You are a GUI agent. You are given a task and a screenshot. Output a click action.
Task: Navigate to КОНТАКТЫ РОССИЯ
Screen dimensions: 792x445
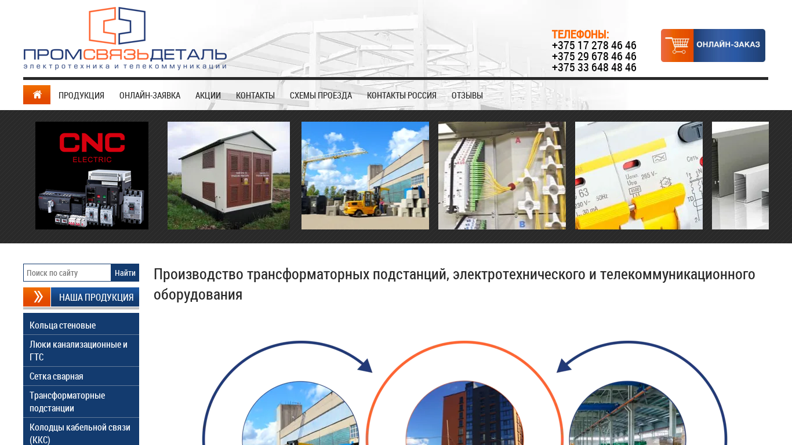pyautogui.click(x=402, y=95)
